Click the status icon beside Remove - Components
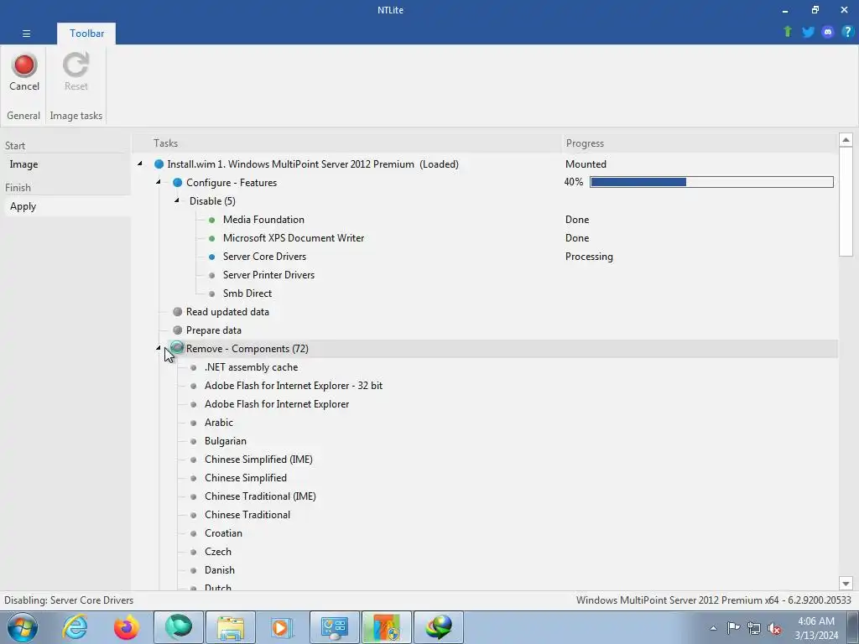Image resolution: width=859 pixels, height=644 pixels. [177, 348]
